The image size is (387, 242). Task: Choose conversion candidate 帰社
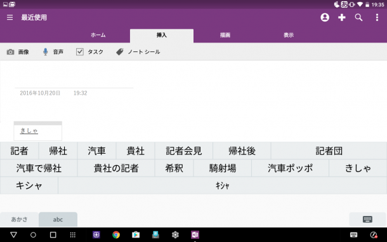pos(58,151)
